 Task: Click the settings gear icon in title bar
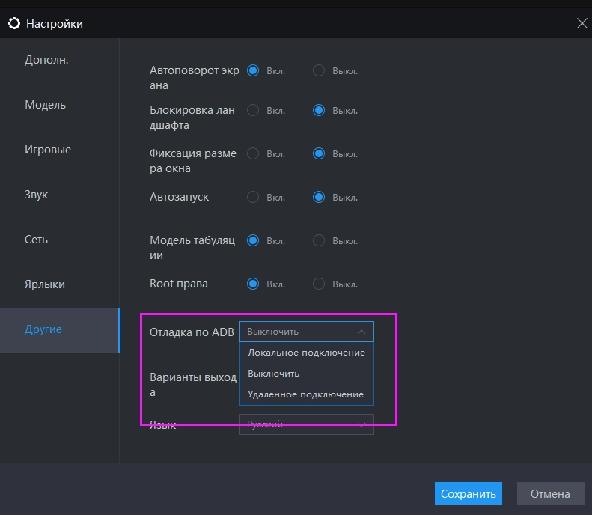pos(13,23)
